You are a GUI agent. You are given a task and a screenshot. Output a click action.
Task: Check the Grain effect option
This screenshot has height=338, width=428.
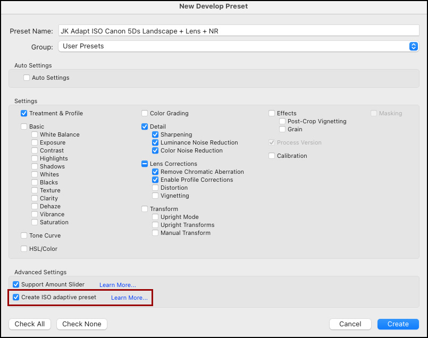tap(282, 129)
